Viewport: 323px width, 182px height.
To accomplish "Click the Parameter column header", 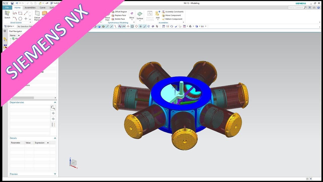I will [17, 143].
